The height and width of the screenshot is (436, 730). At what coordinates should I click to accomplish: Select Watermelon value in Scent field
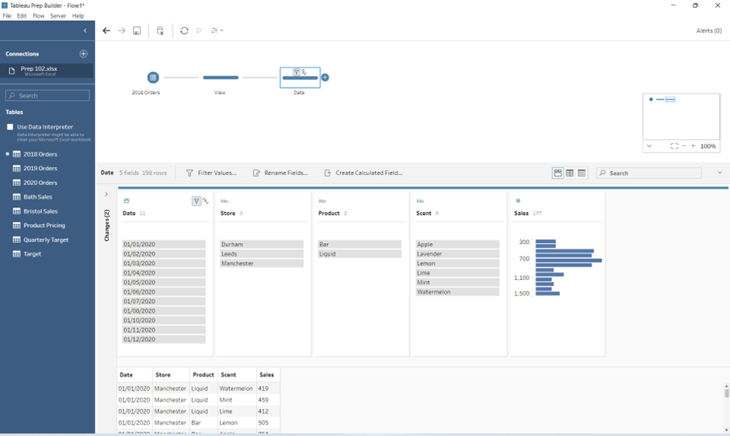[457, 292]
